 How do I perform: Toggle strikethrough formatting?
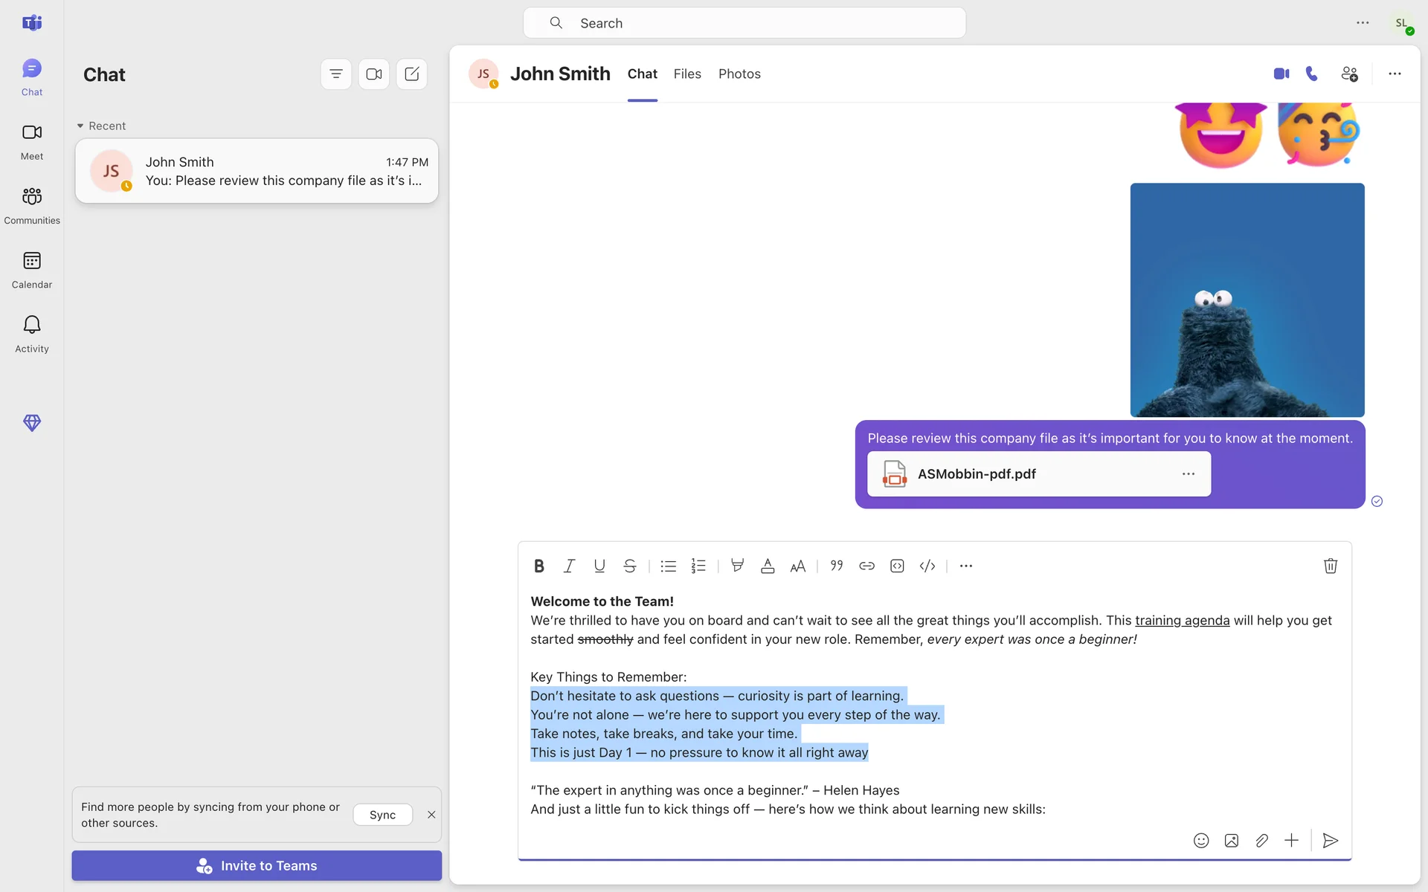630,566
